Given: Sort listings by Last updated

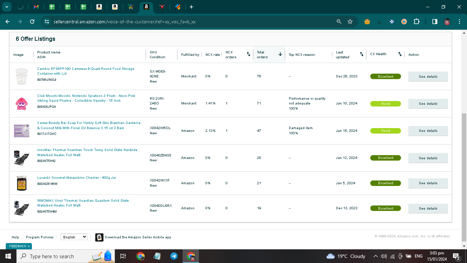Looking at the screenshot, I should [361, 54].
